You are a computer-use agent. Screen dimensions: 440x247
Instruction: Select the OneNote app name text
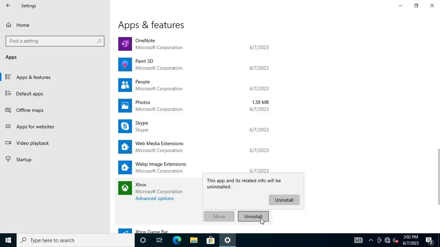145,40
